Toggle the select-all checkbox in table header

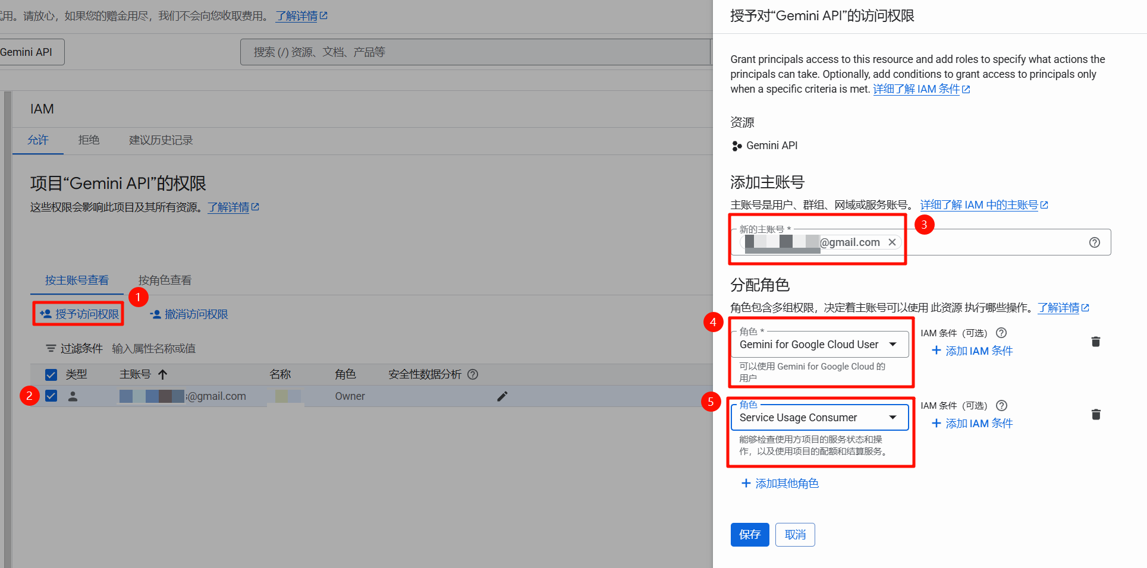tap(51, 374)
